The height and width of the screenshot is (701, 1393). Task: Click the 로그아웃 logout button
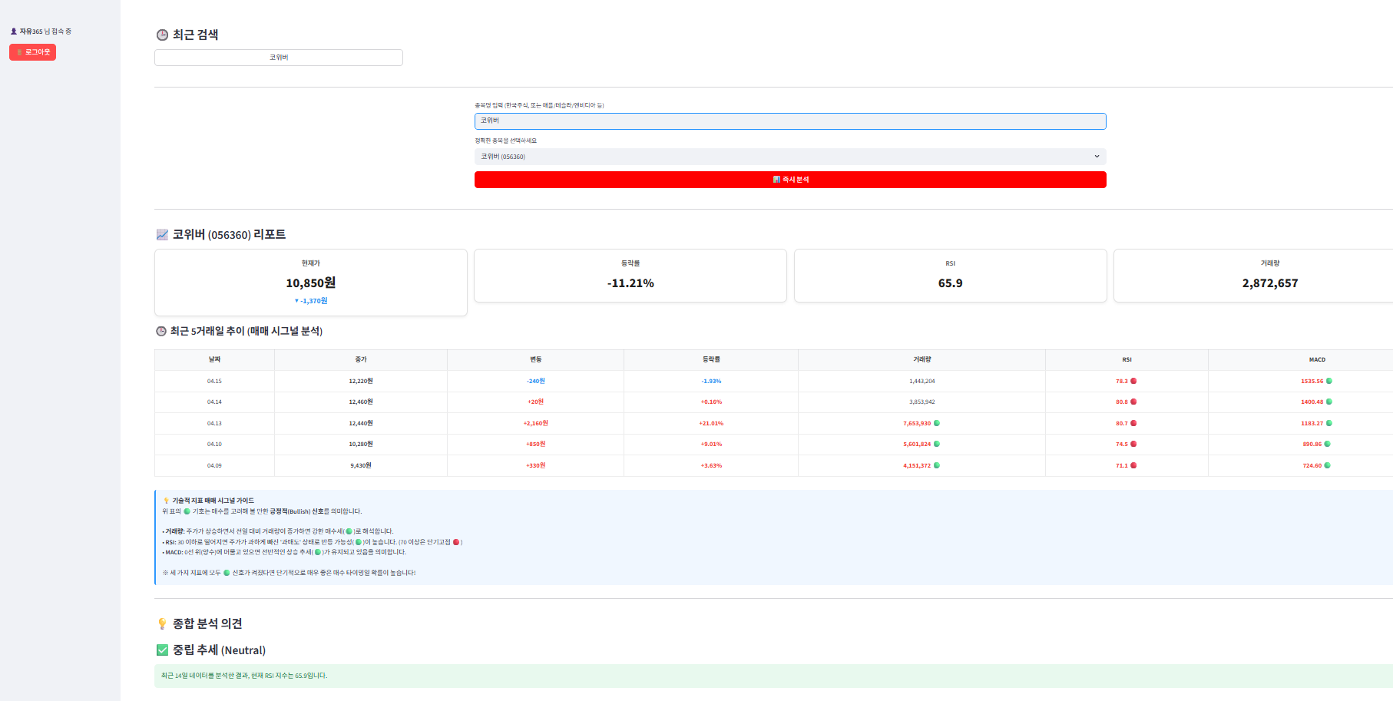click(x=32, y=52)
